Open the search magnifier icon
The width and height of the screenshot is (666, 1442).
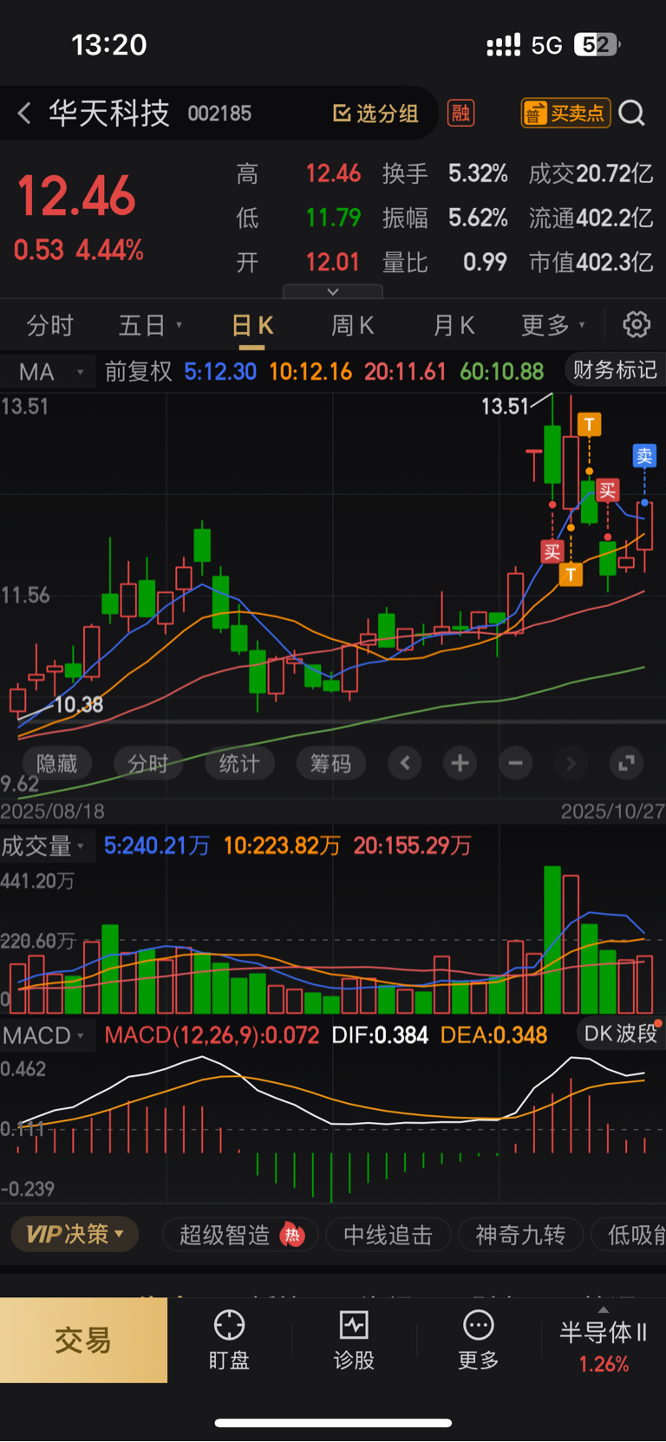[x=632, y=113]
